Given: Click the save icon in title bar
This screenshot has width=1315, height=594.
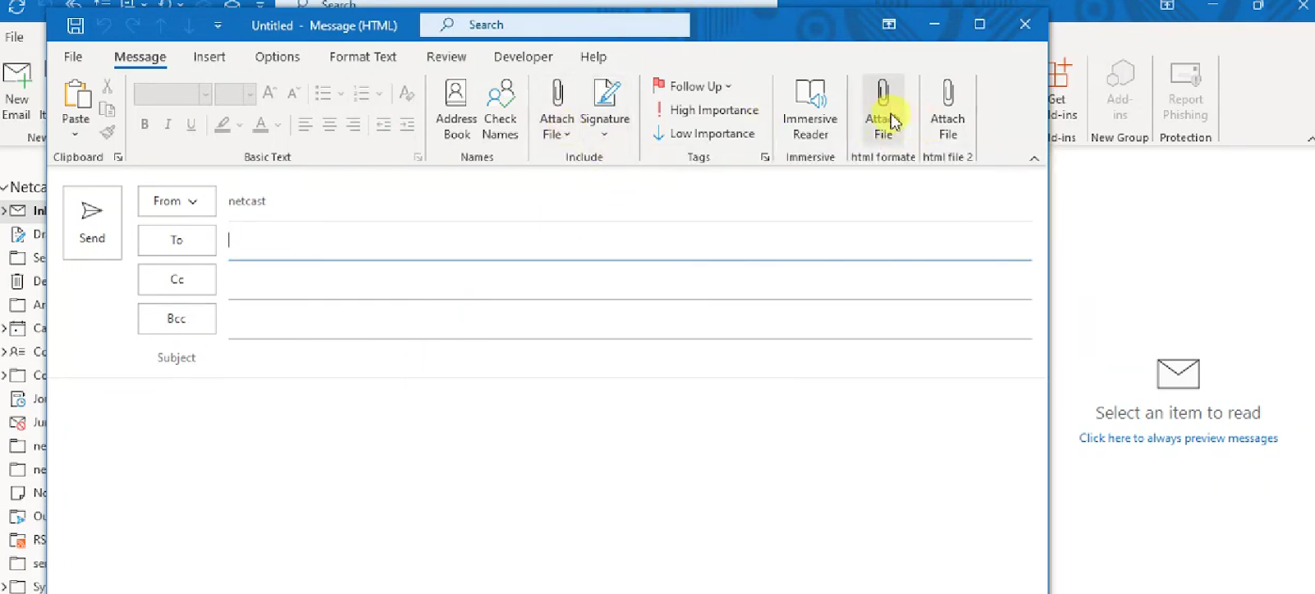Looking at the screenshot, I should click(76, 25).
